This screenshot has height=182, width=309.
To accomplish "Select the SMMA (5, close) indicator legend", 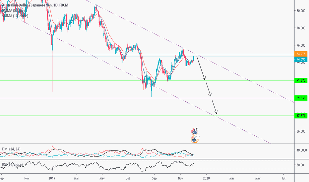I will 15,11.
